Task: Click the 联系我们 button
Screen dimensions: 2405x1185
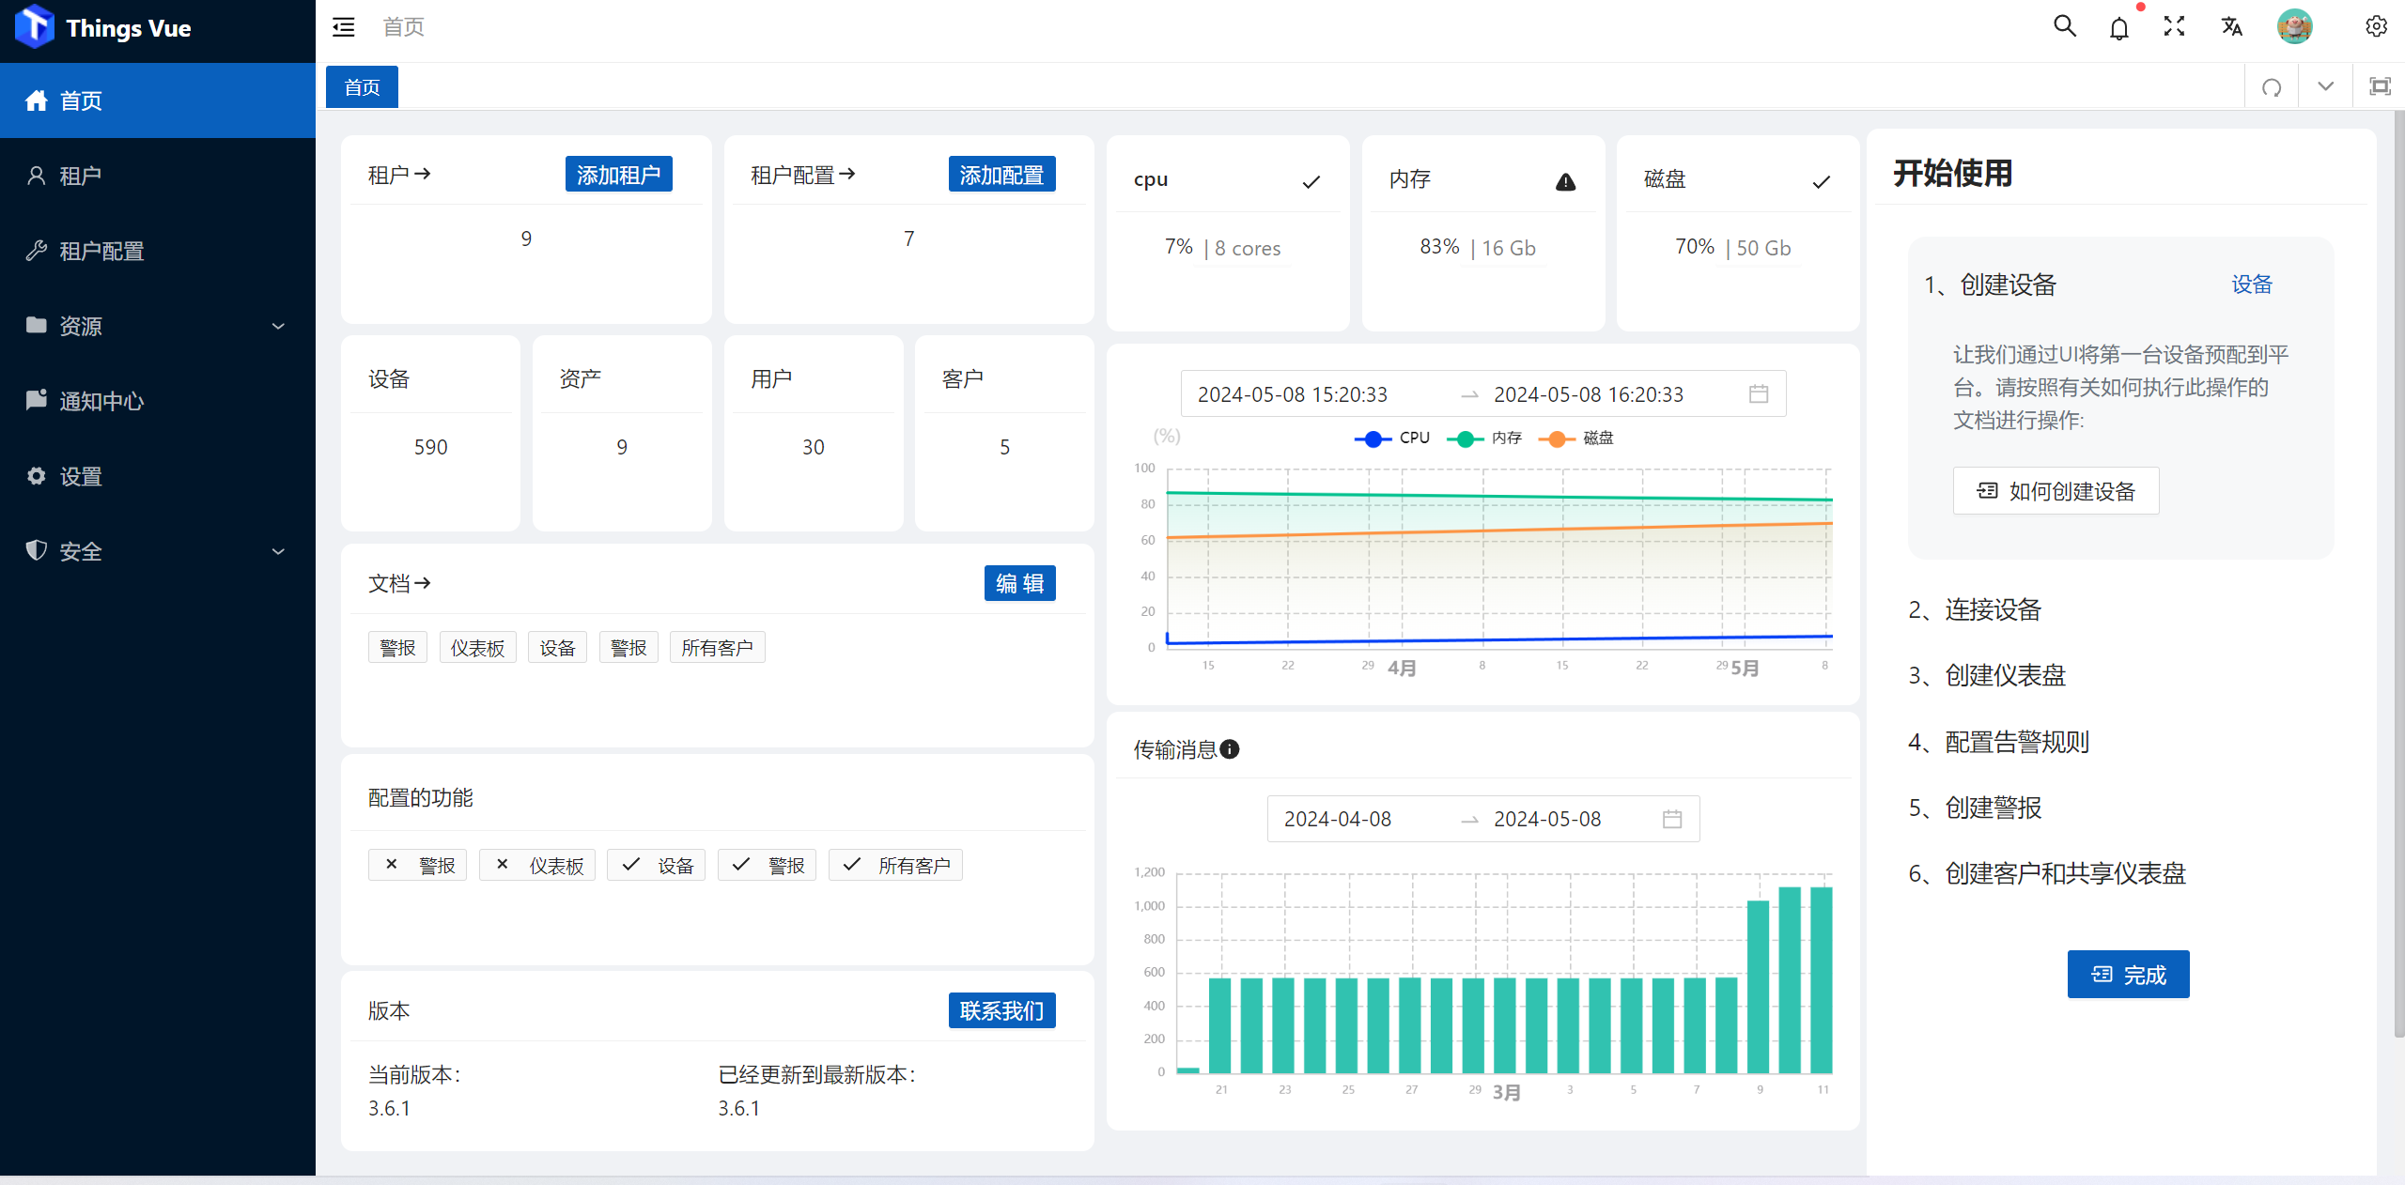Action: point(1001,1010)
